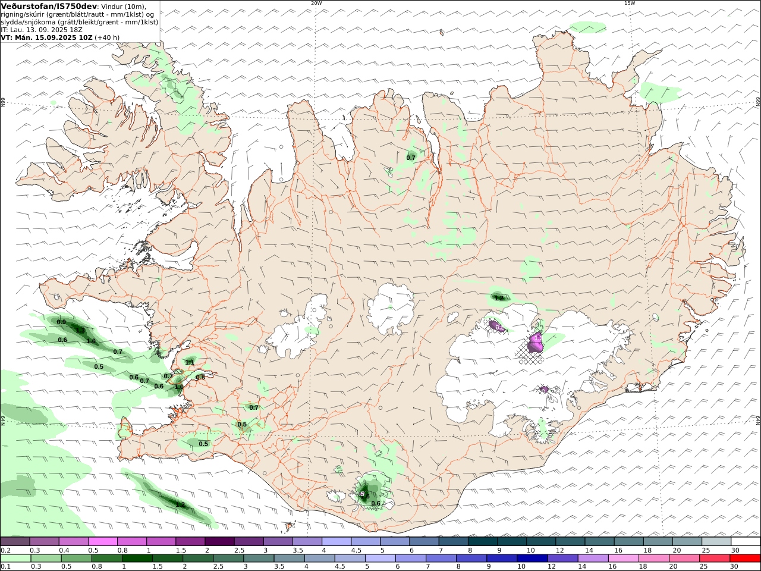Click the 1.2 rainfall value in southwest sea band
This screenshot has width=761, height=571.
(x=180, y=504)
